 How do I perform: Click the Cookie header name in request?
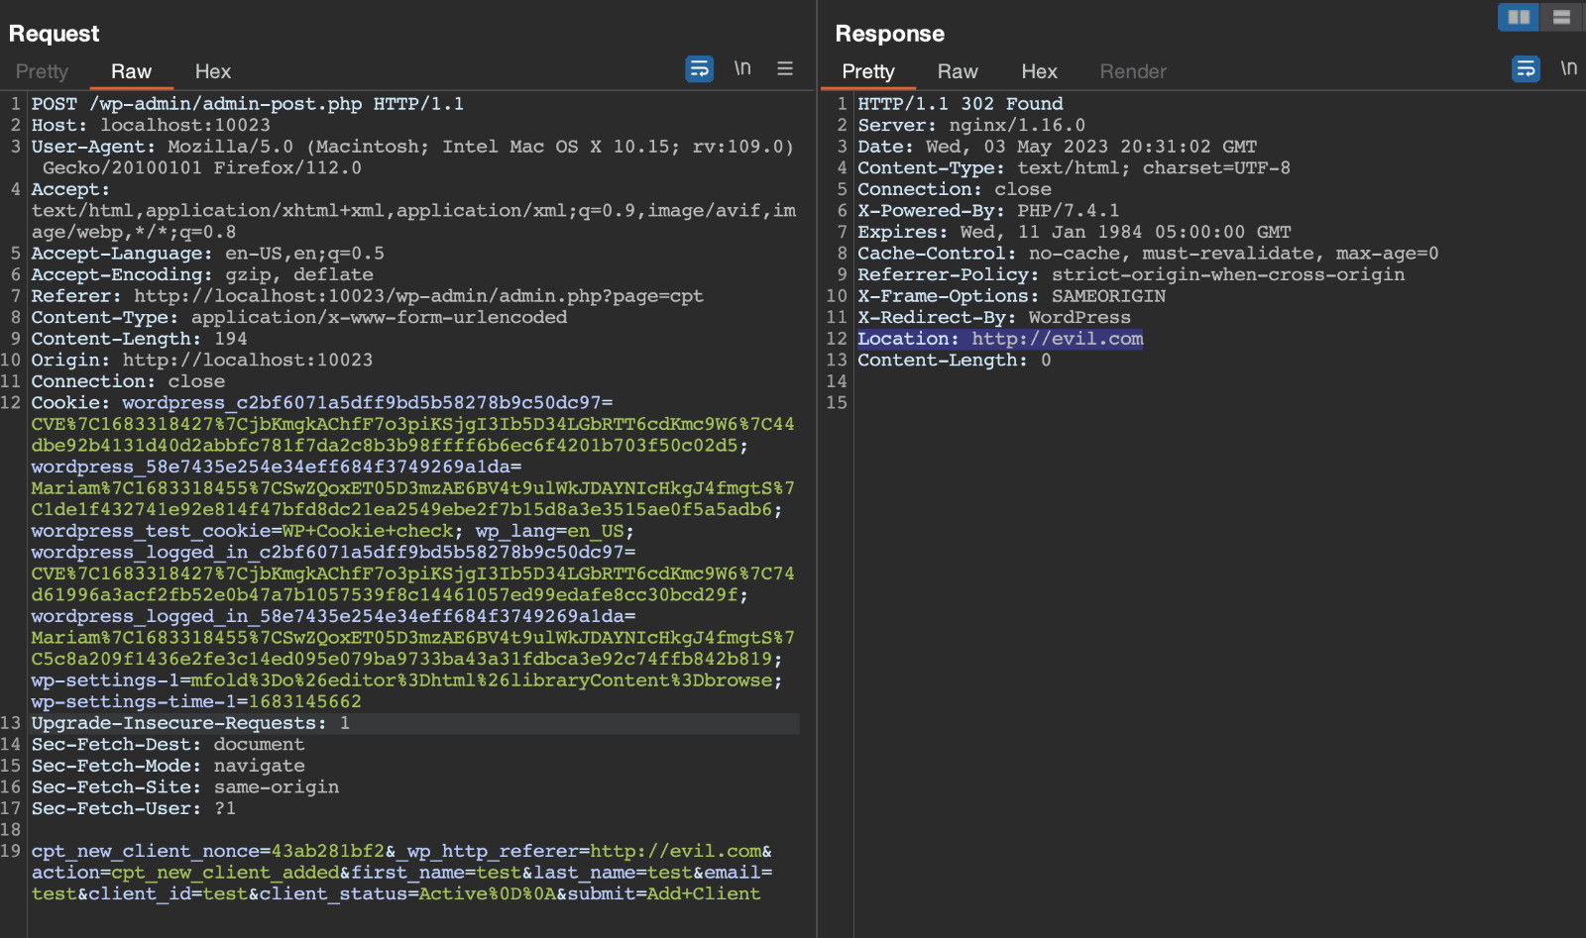70,403
